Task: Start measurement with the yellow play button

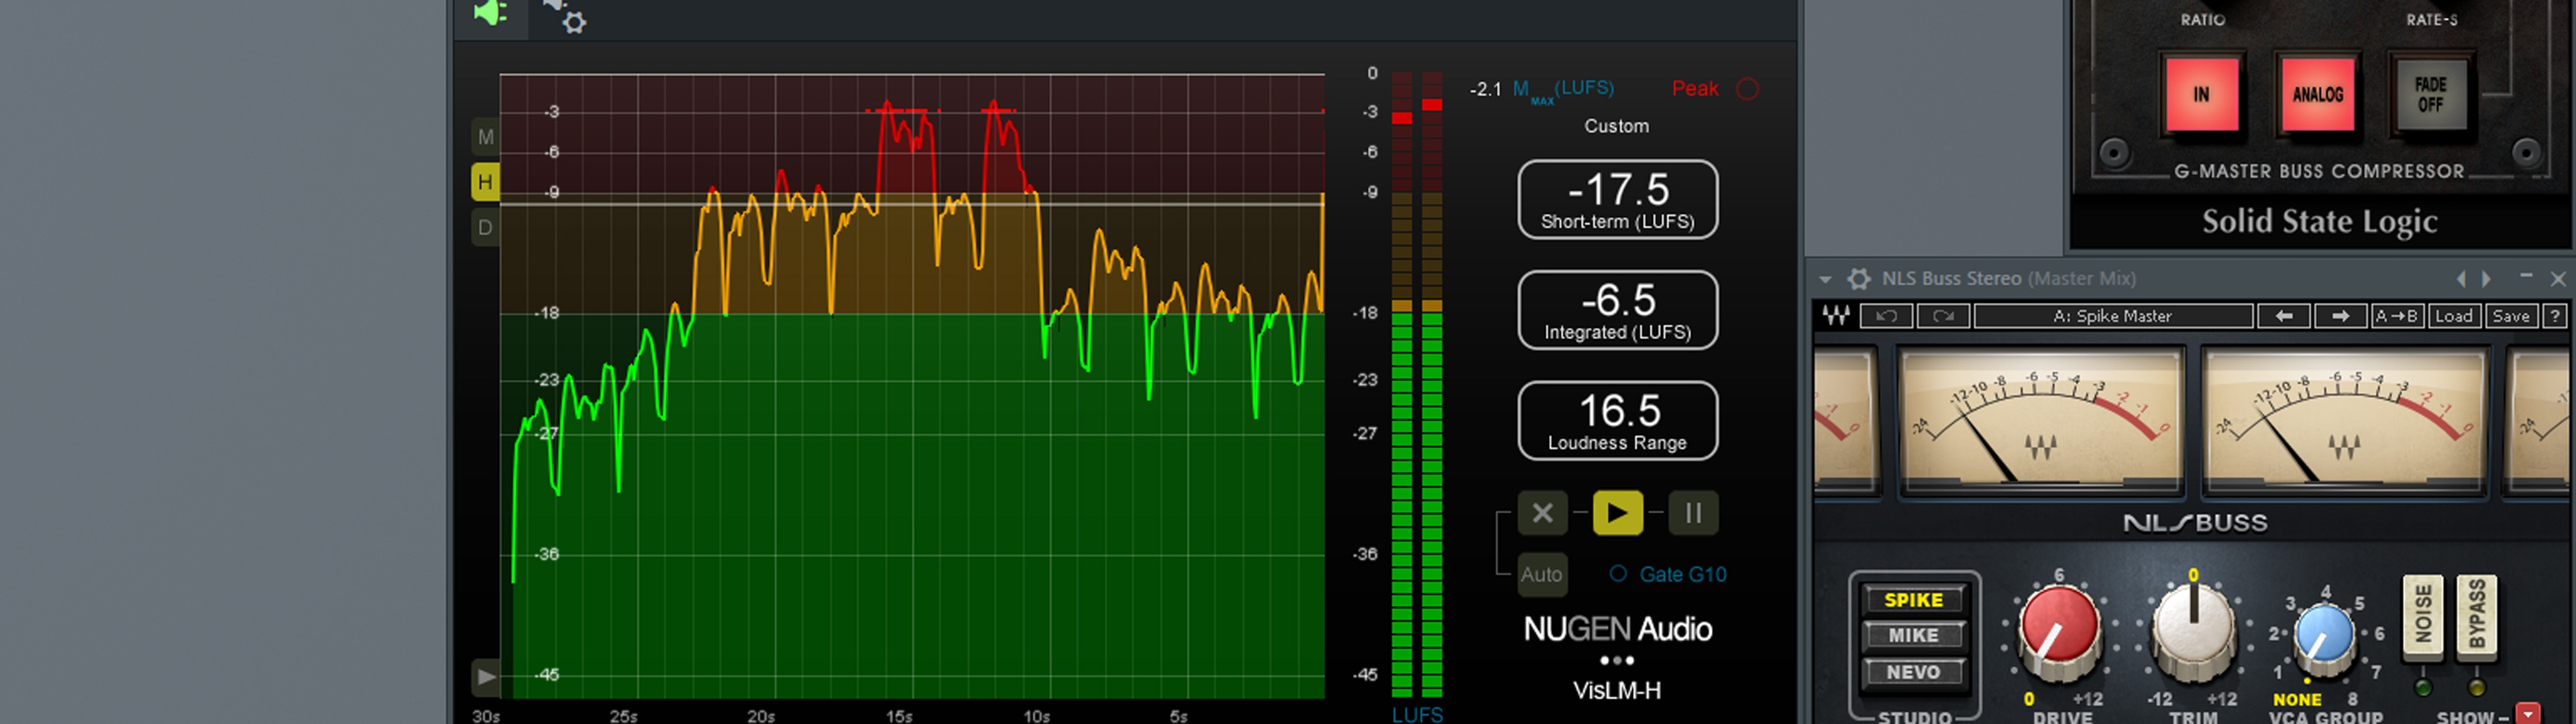Action: click(1617, 513)
